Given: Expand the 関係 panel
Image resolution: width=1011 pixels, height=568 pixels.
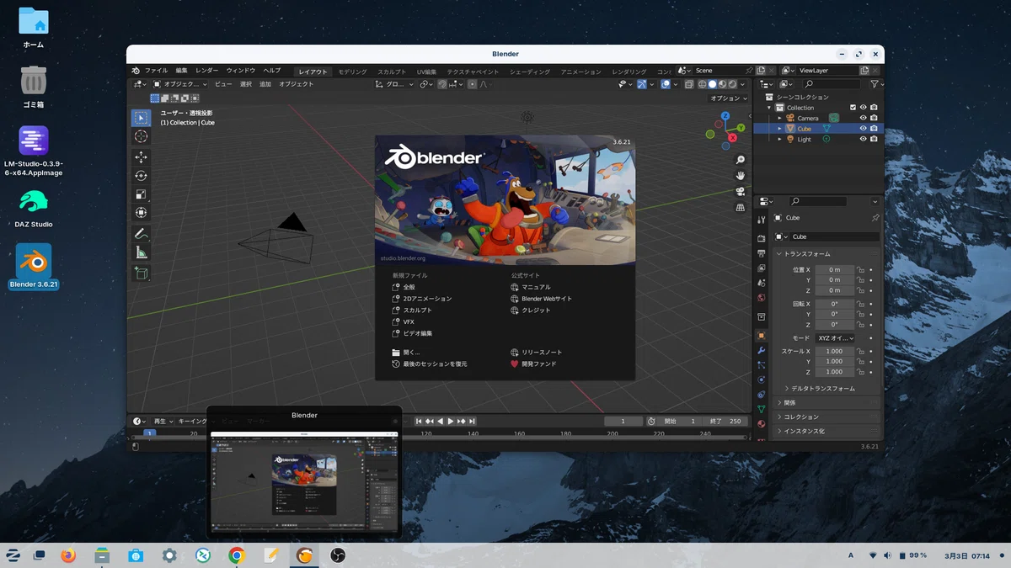Looking at the screenshot, I should [826, 402].
